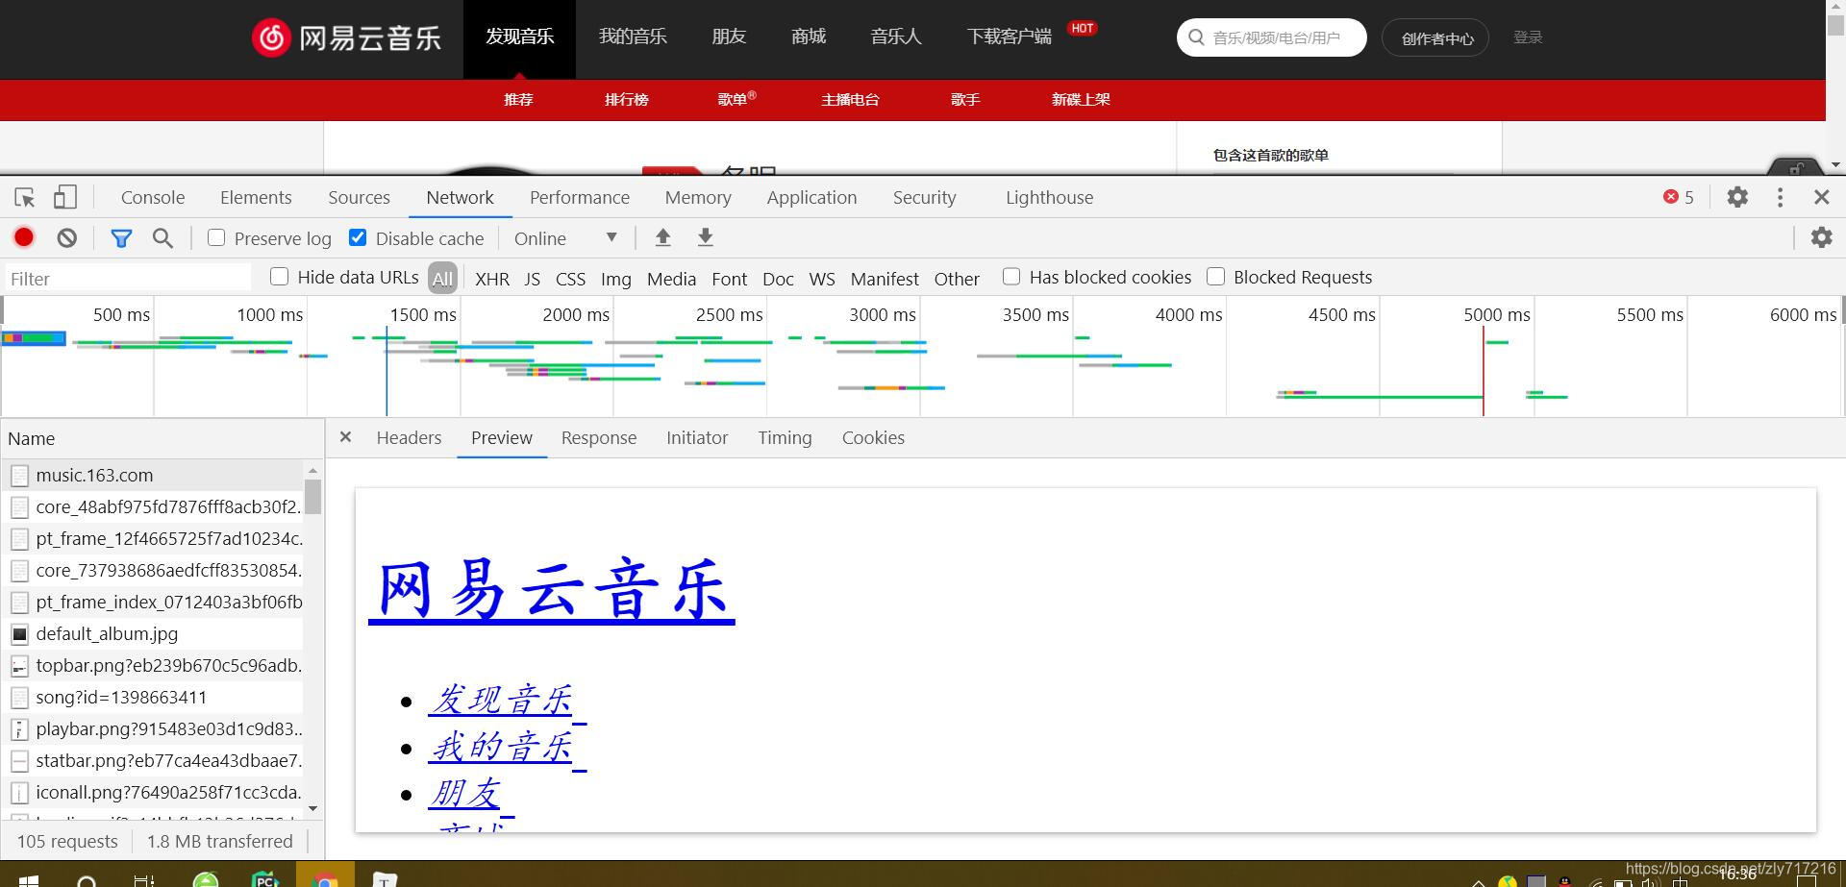
Task: Open the Console panel
Action: pos(152,197)
